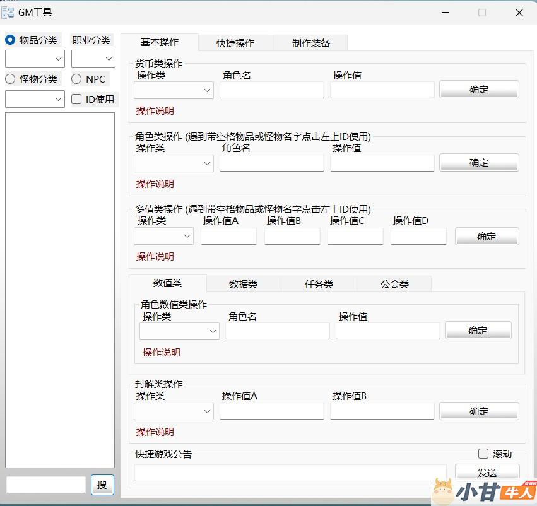Open the 制作装备 tab
Screen dimensions: 537x506
tap(310, 43)
